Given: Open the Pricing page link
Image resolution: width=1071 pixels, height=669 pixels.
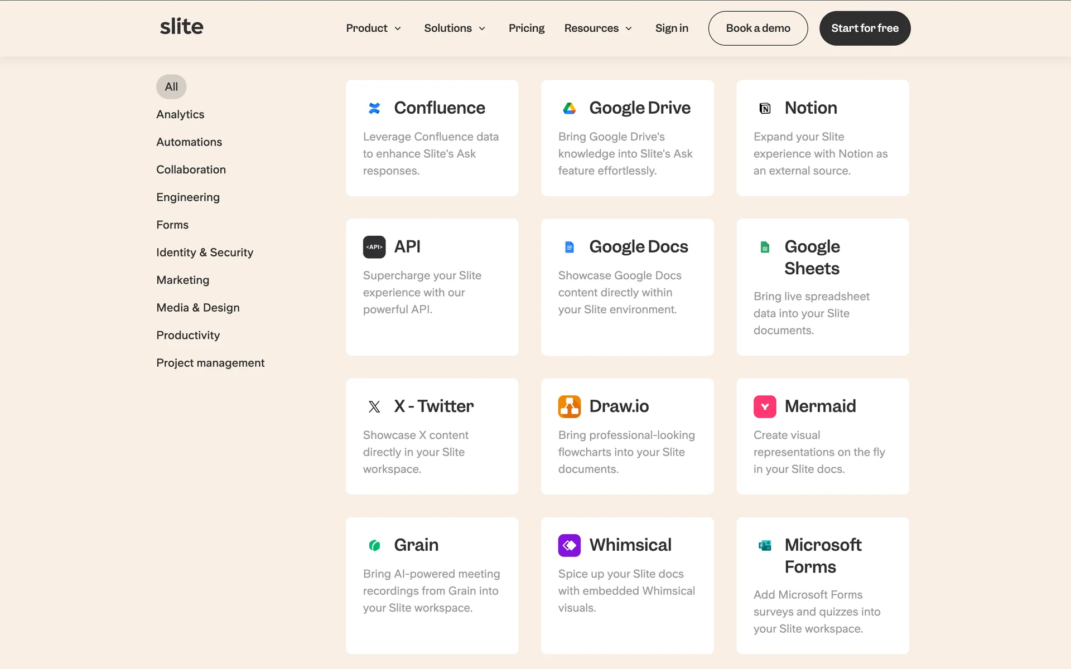Looking at the screenshot, I should (526, 28).
